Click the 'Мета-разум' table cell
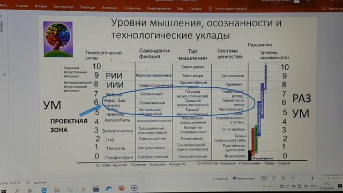343x193 pixels. [193, 76]
